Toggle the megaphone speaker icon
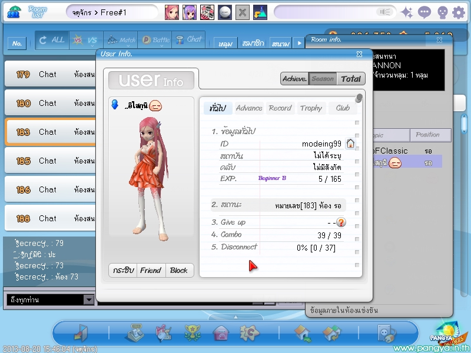 (x=385, y=12)
